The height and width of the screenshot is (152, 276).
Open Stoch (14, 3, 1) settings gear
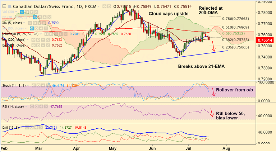click(38, 85)
